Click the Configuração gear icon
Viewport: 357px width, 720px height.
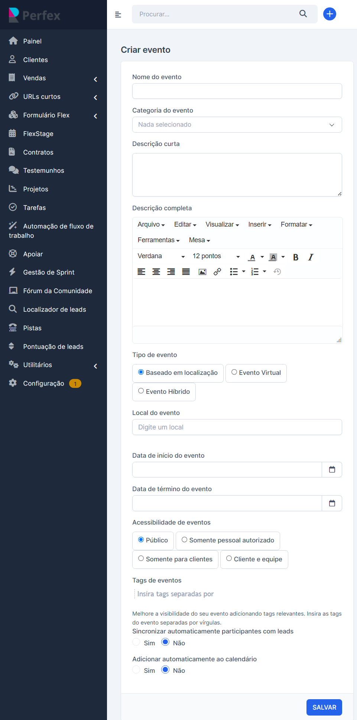[x=13, y=383]
